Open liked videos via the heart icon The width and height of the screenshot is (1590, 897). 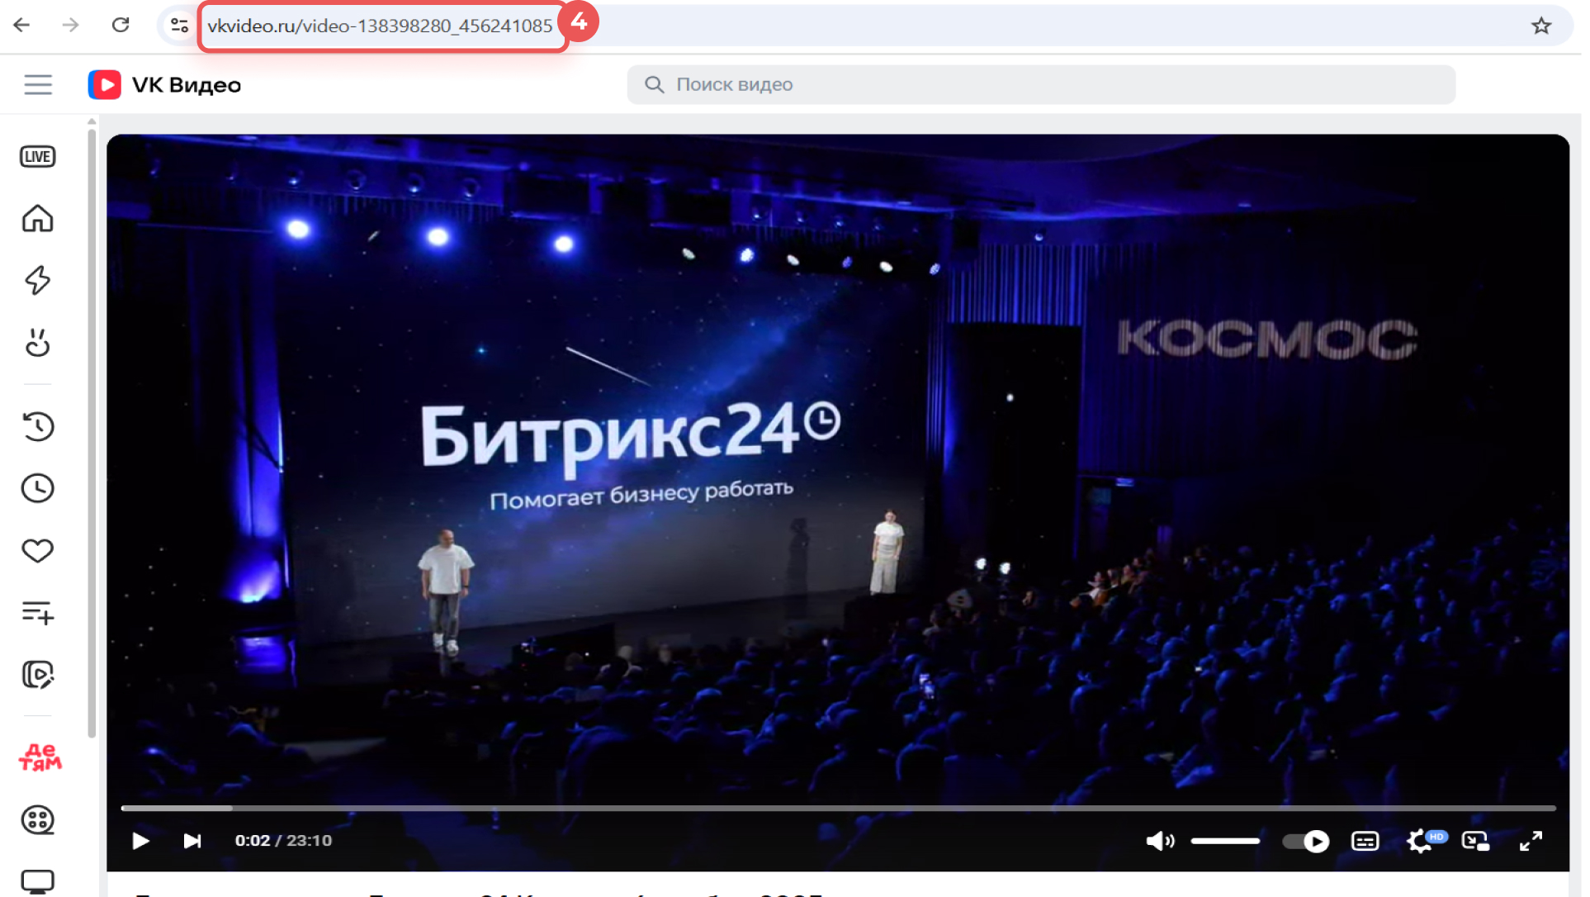point(38,550)
